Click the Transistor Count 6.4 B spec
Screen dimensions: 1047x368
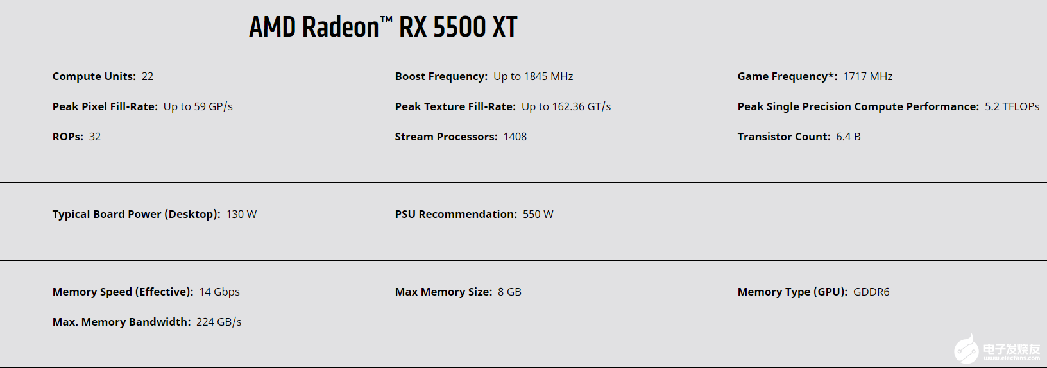(x=799, y=137)
